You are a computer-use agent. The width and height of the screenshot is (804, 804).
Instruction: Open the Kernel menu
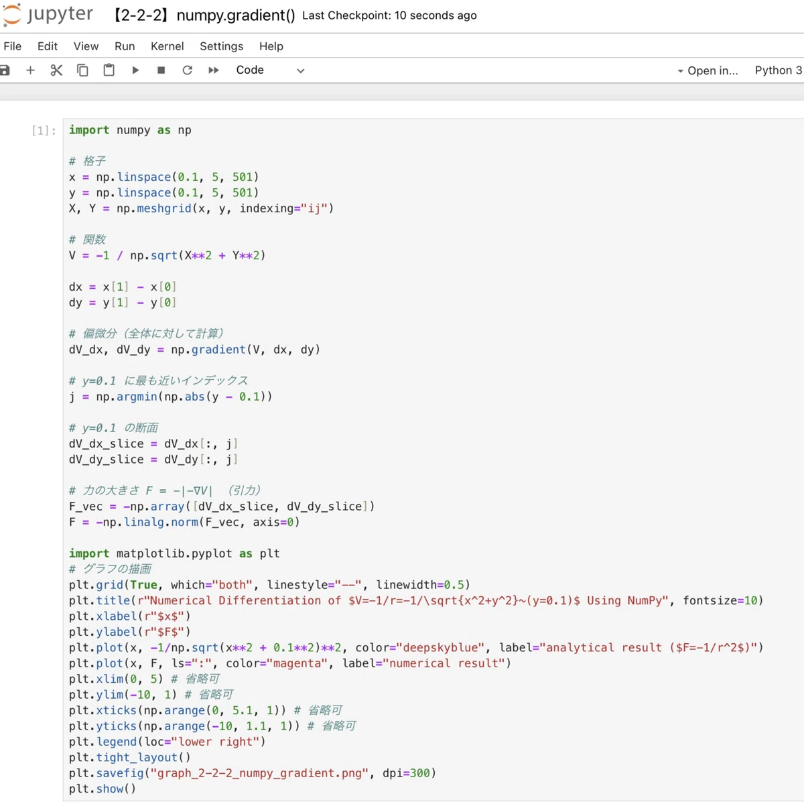click(167, 46)
